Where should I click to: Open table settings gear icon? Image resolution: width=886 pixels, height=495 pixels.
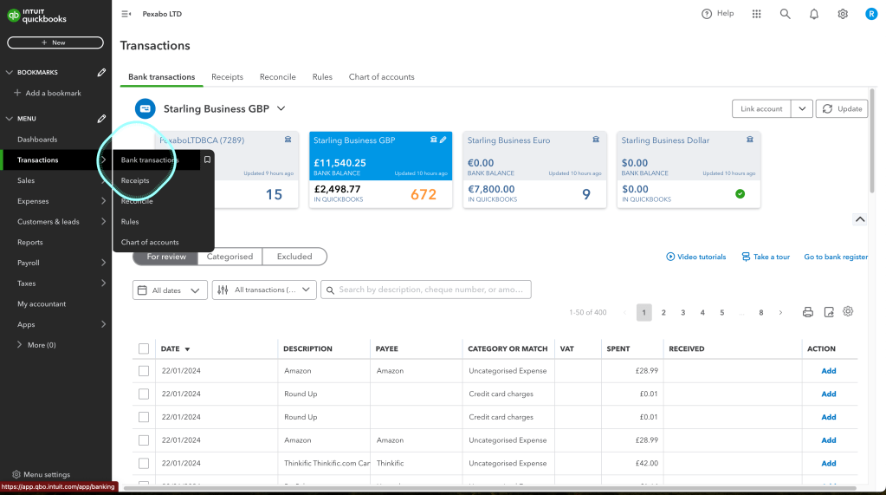pyautogui.click(x=848, y=312)
